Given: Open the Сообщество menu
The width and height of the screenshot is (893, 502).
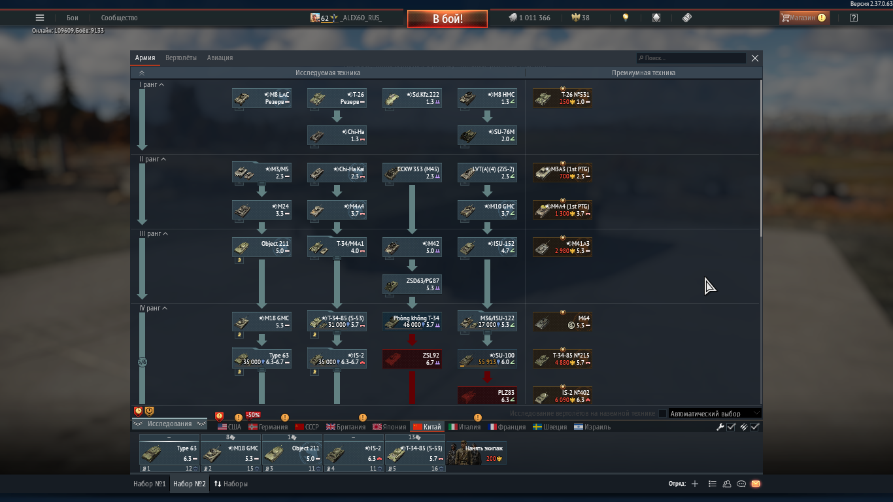Looking at the screenshot, I should (x=119, y=18).
